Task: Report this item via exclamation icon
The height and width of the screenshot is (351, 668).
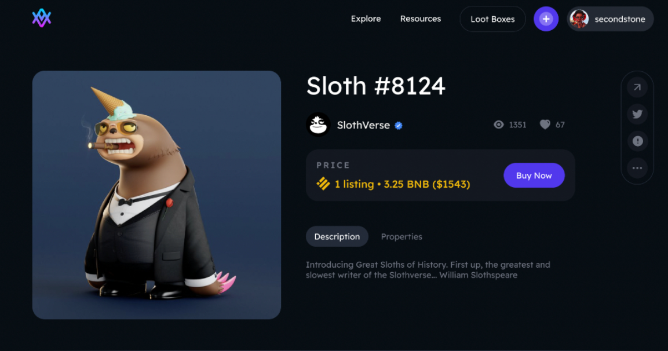Action: click(637, 141)
